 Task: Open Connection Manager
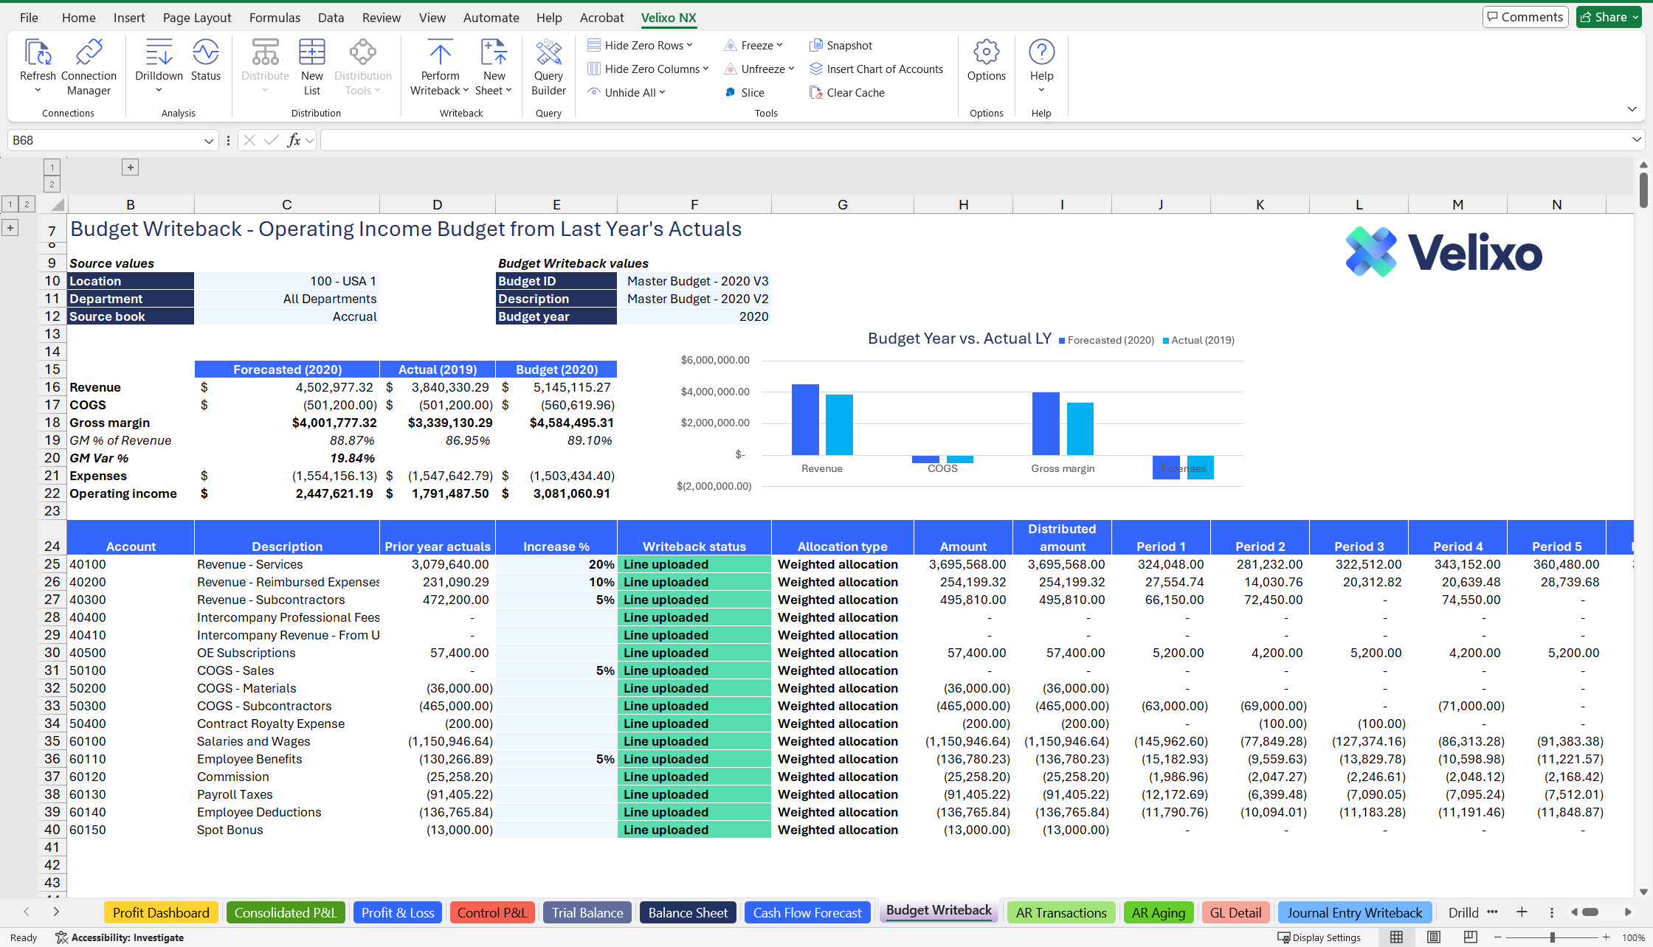point(89,67)
